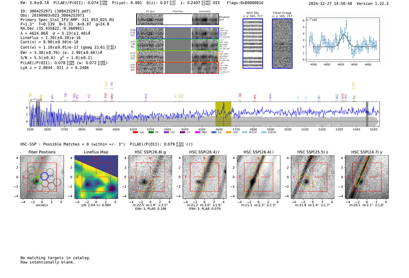Click the OII green legend swatch
The width and height of the screenshot is (409, 278).
(x=151, y=132)
